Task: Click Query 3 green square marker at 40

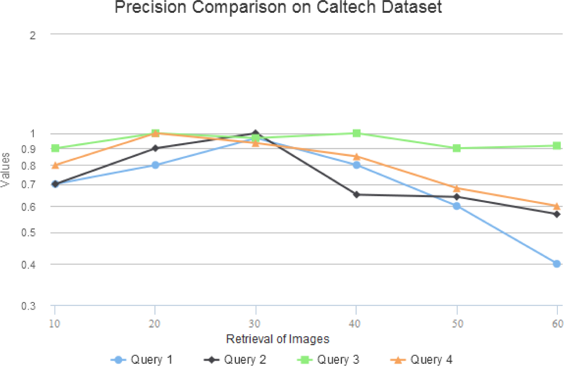Action: pyautogui.click(x=357, y=133)
